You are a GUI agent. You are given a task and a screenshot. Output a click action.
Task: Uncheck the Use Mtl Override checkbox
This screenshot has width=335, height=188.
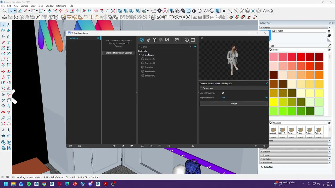[x=223, y=93]
